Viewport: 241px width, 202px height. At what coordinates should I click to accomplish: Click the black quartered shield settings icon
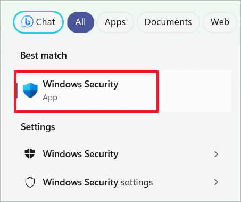pos(30,153)
